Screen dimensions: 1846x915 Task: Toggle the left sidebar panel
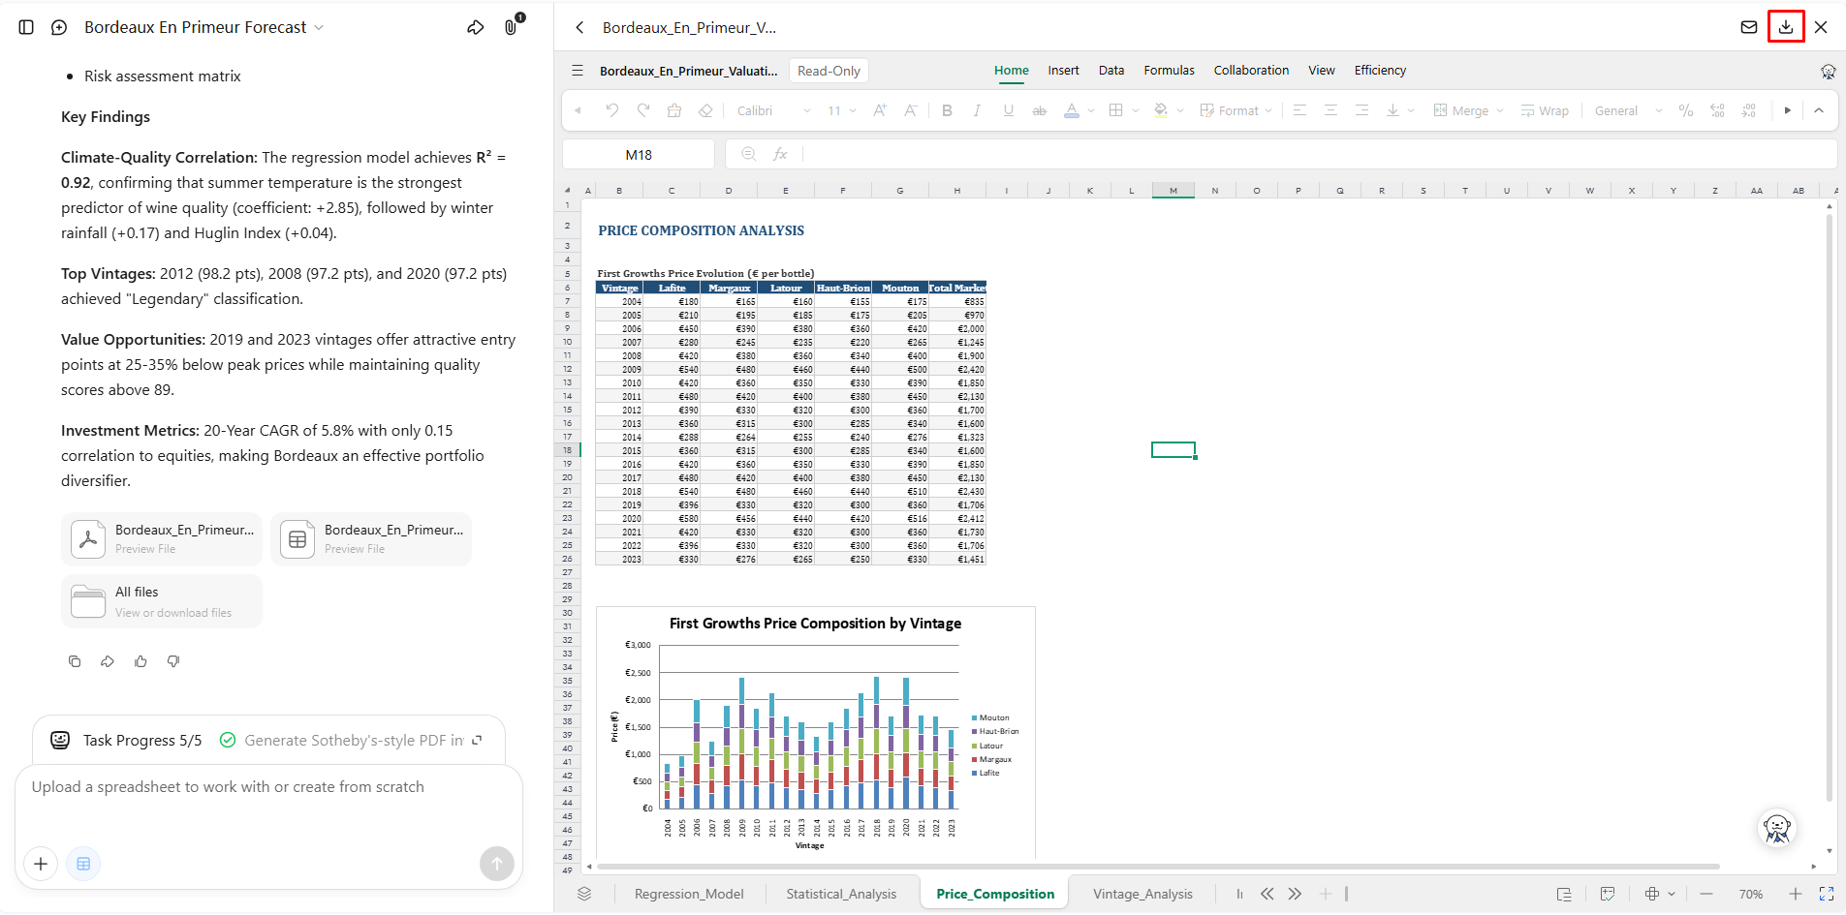click(x=26, y=27)
